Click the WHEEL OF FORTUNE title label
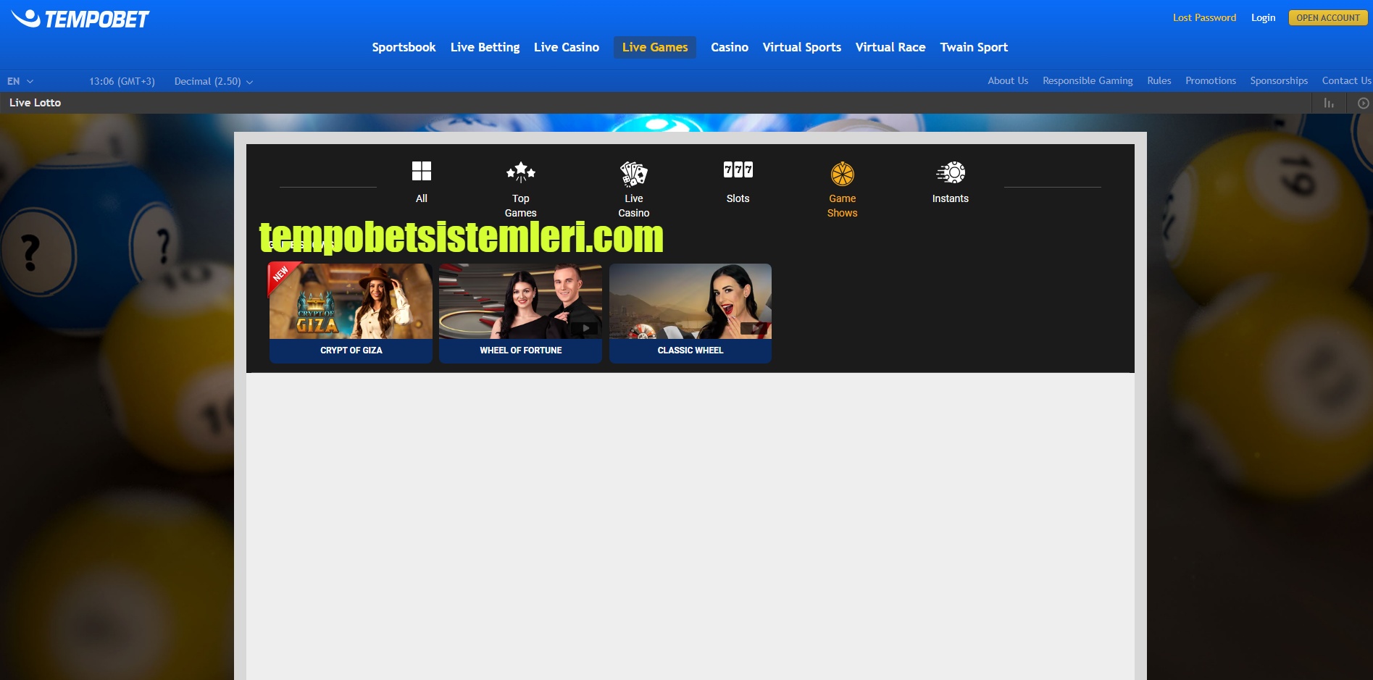Screen dimensions: 1373x680 521,351
